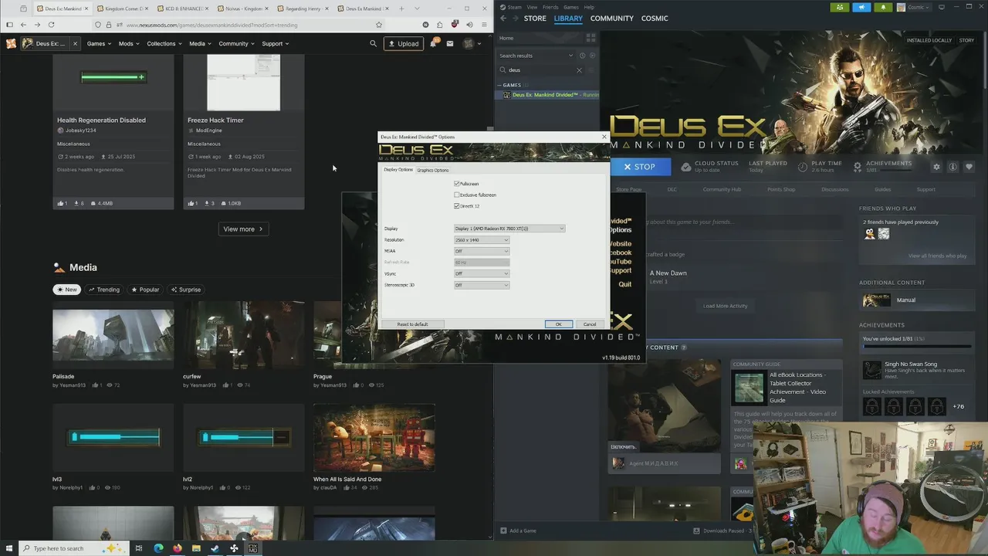This screenshot has width=988, height=556.
Task: Expand the Nexus Mods menu
Action: (129, 43)
